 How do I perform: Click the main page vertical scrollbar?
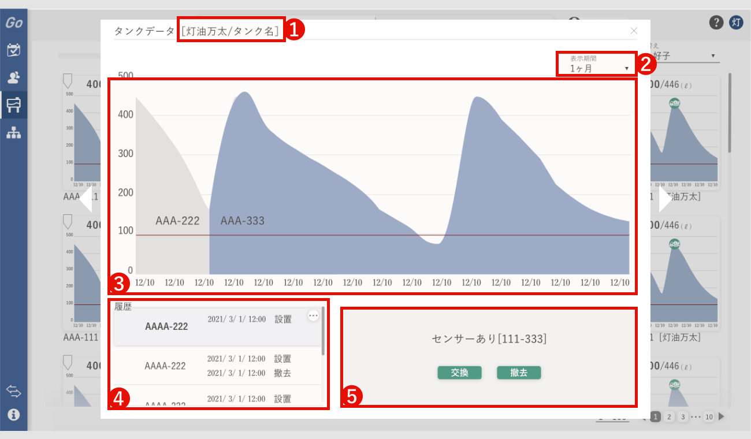[730, 113]
